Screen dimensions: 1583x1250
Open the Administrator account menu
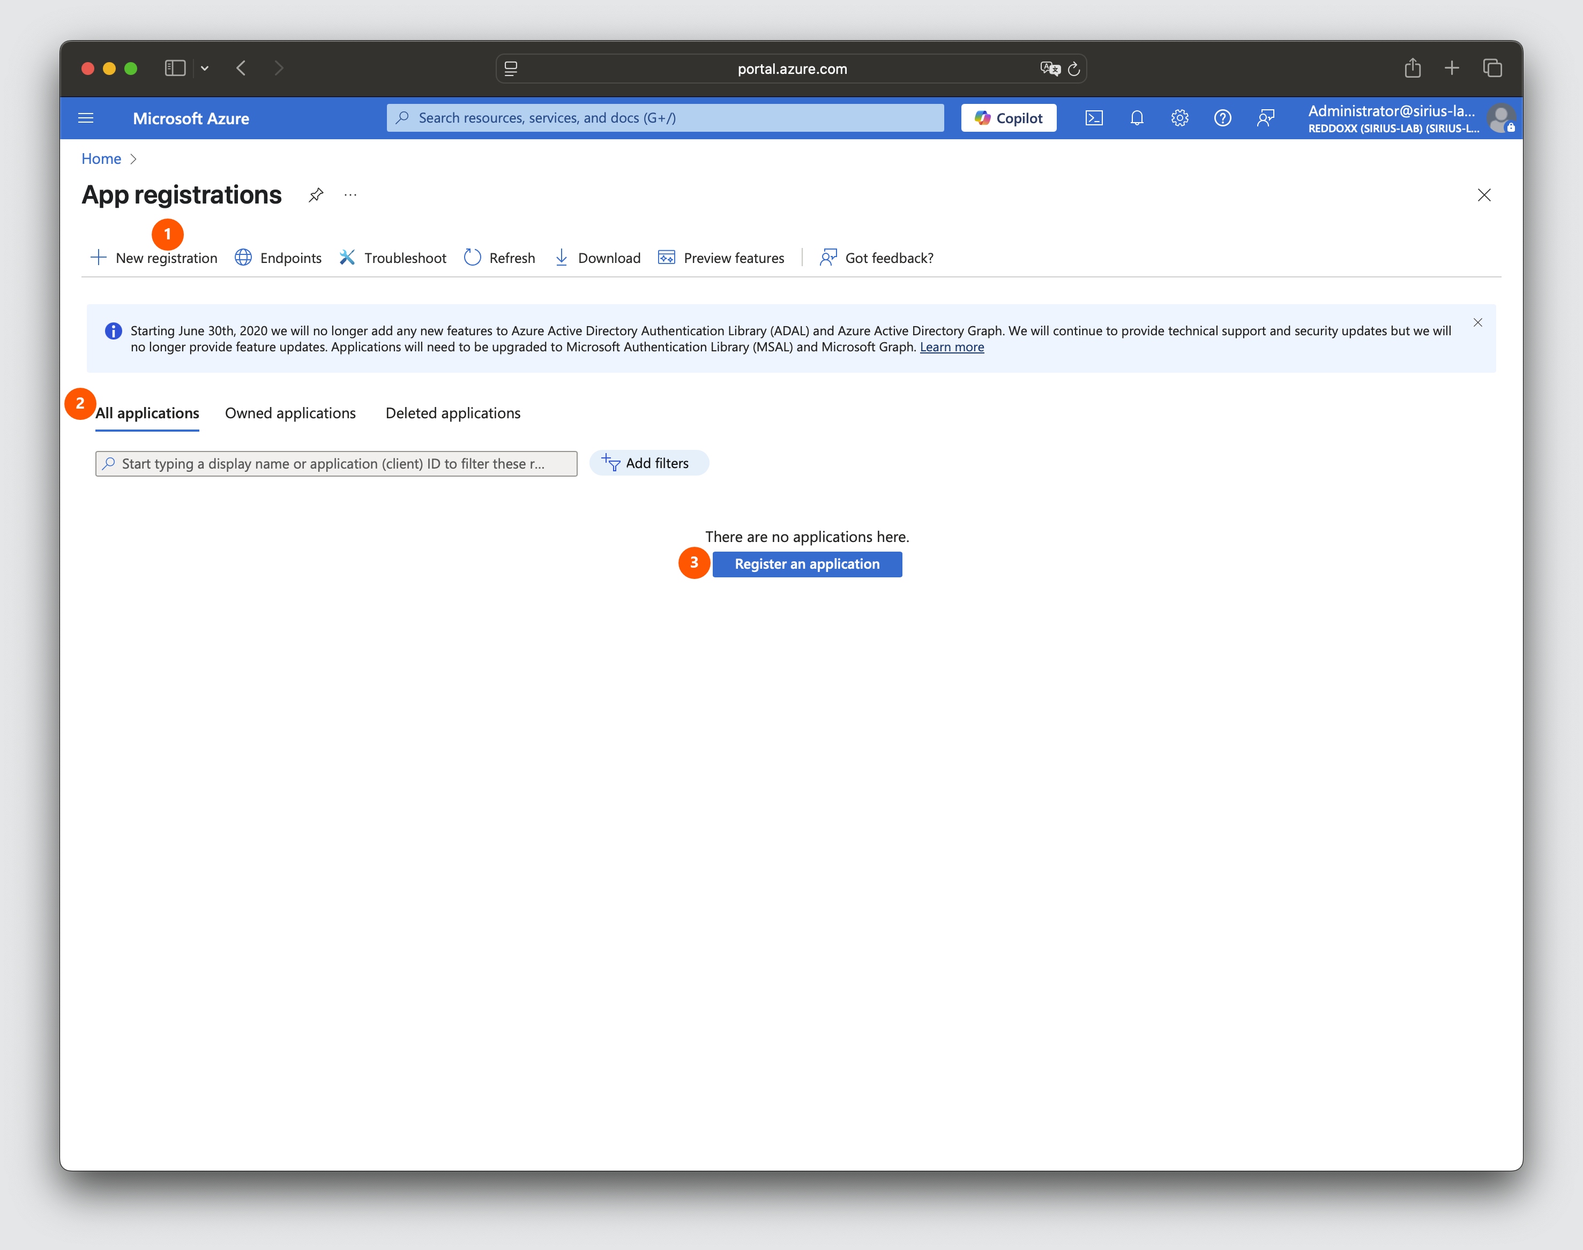coord(1393,118)
